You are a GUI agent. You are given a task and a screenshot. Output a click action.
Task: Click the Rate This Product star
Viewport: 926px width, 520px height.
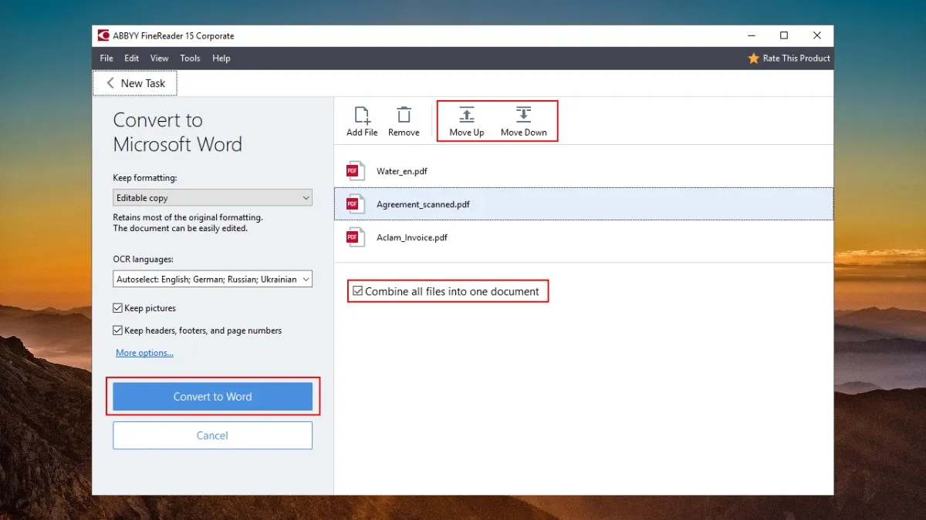tap(753, 59)
